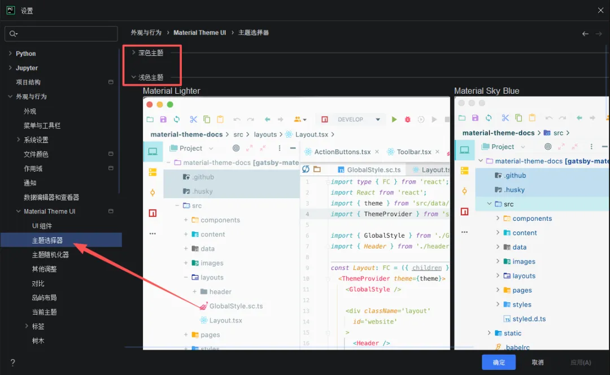Screen dimensions: 610x375
Task: Expand the Python settings node
Action: pos(10,53)
